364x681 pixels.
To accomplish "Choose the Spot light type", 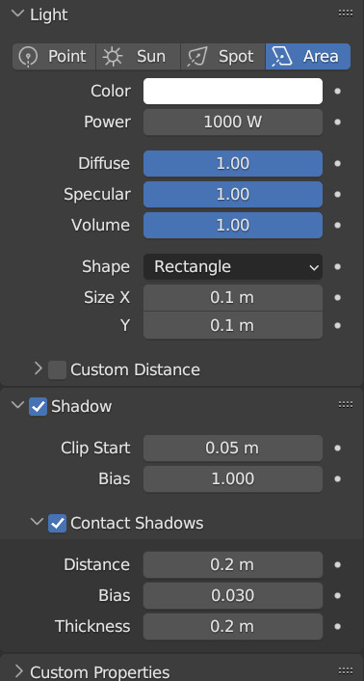I will [x=222, y=57].
